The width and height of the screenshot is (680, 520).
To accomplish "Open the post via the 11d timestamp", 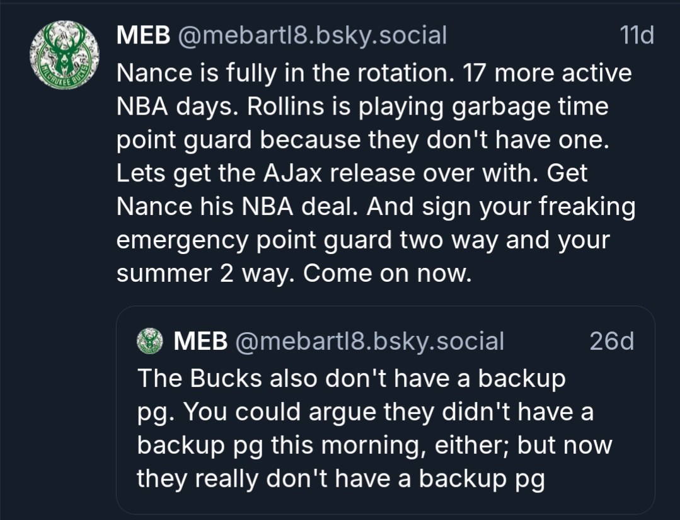I will coord(637,35).
